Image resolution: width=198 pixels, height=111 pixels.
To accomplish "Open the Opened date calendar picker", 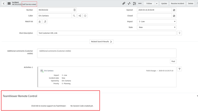I will (x=174, y=10).
